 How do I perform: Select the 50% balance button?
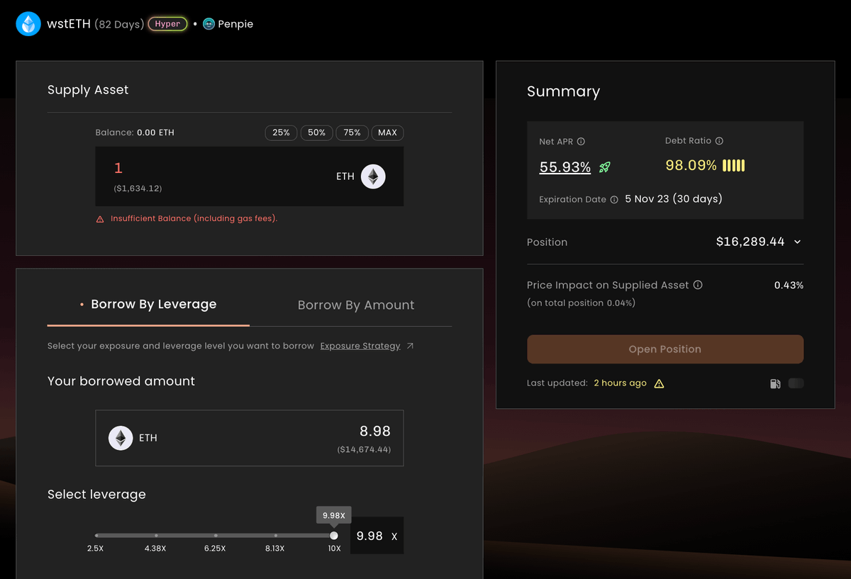click(x=317, y=133)
